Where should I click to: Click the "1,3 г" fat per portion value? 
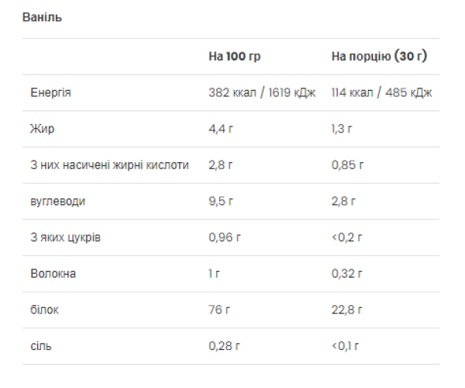click(x=343, y=129)
